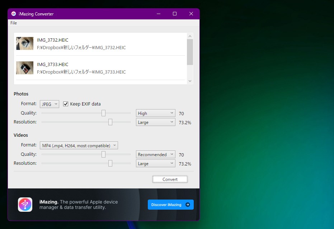Maximize the iMazing Converter window
The height and width of the screenshot is (229, 334).
click(x=175, y=14)
